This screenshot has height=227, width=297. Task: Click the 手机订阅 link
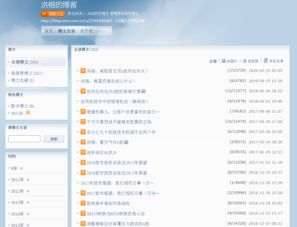click(x=137, y=20)
